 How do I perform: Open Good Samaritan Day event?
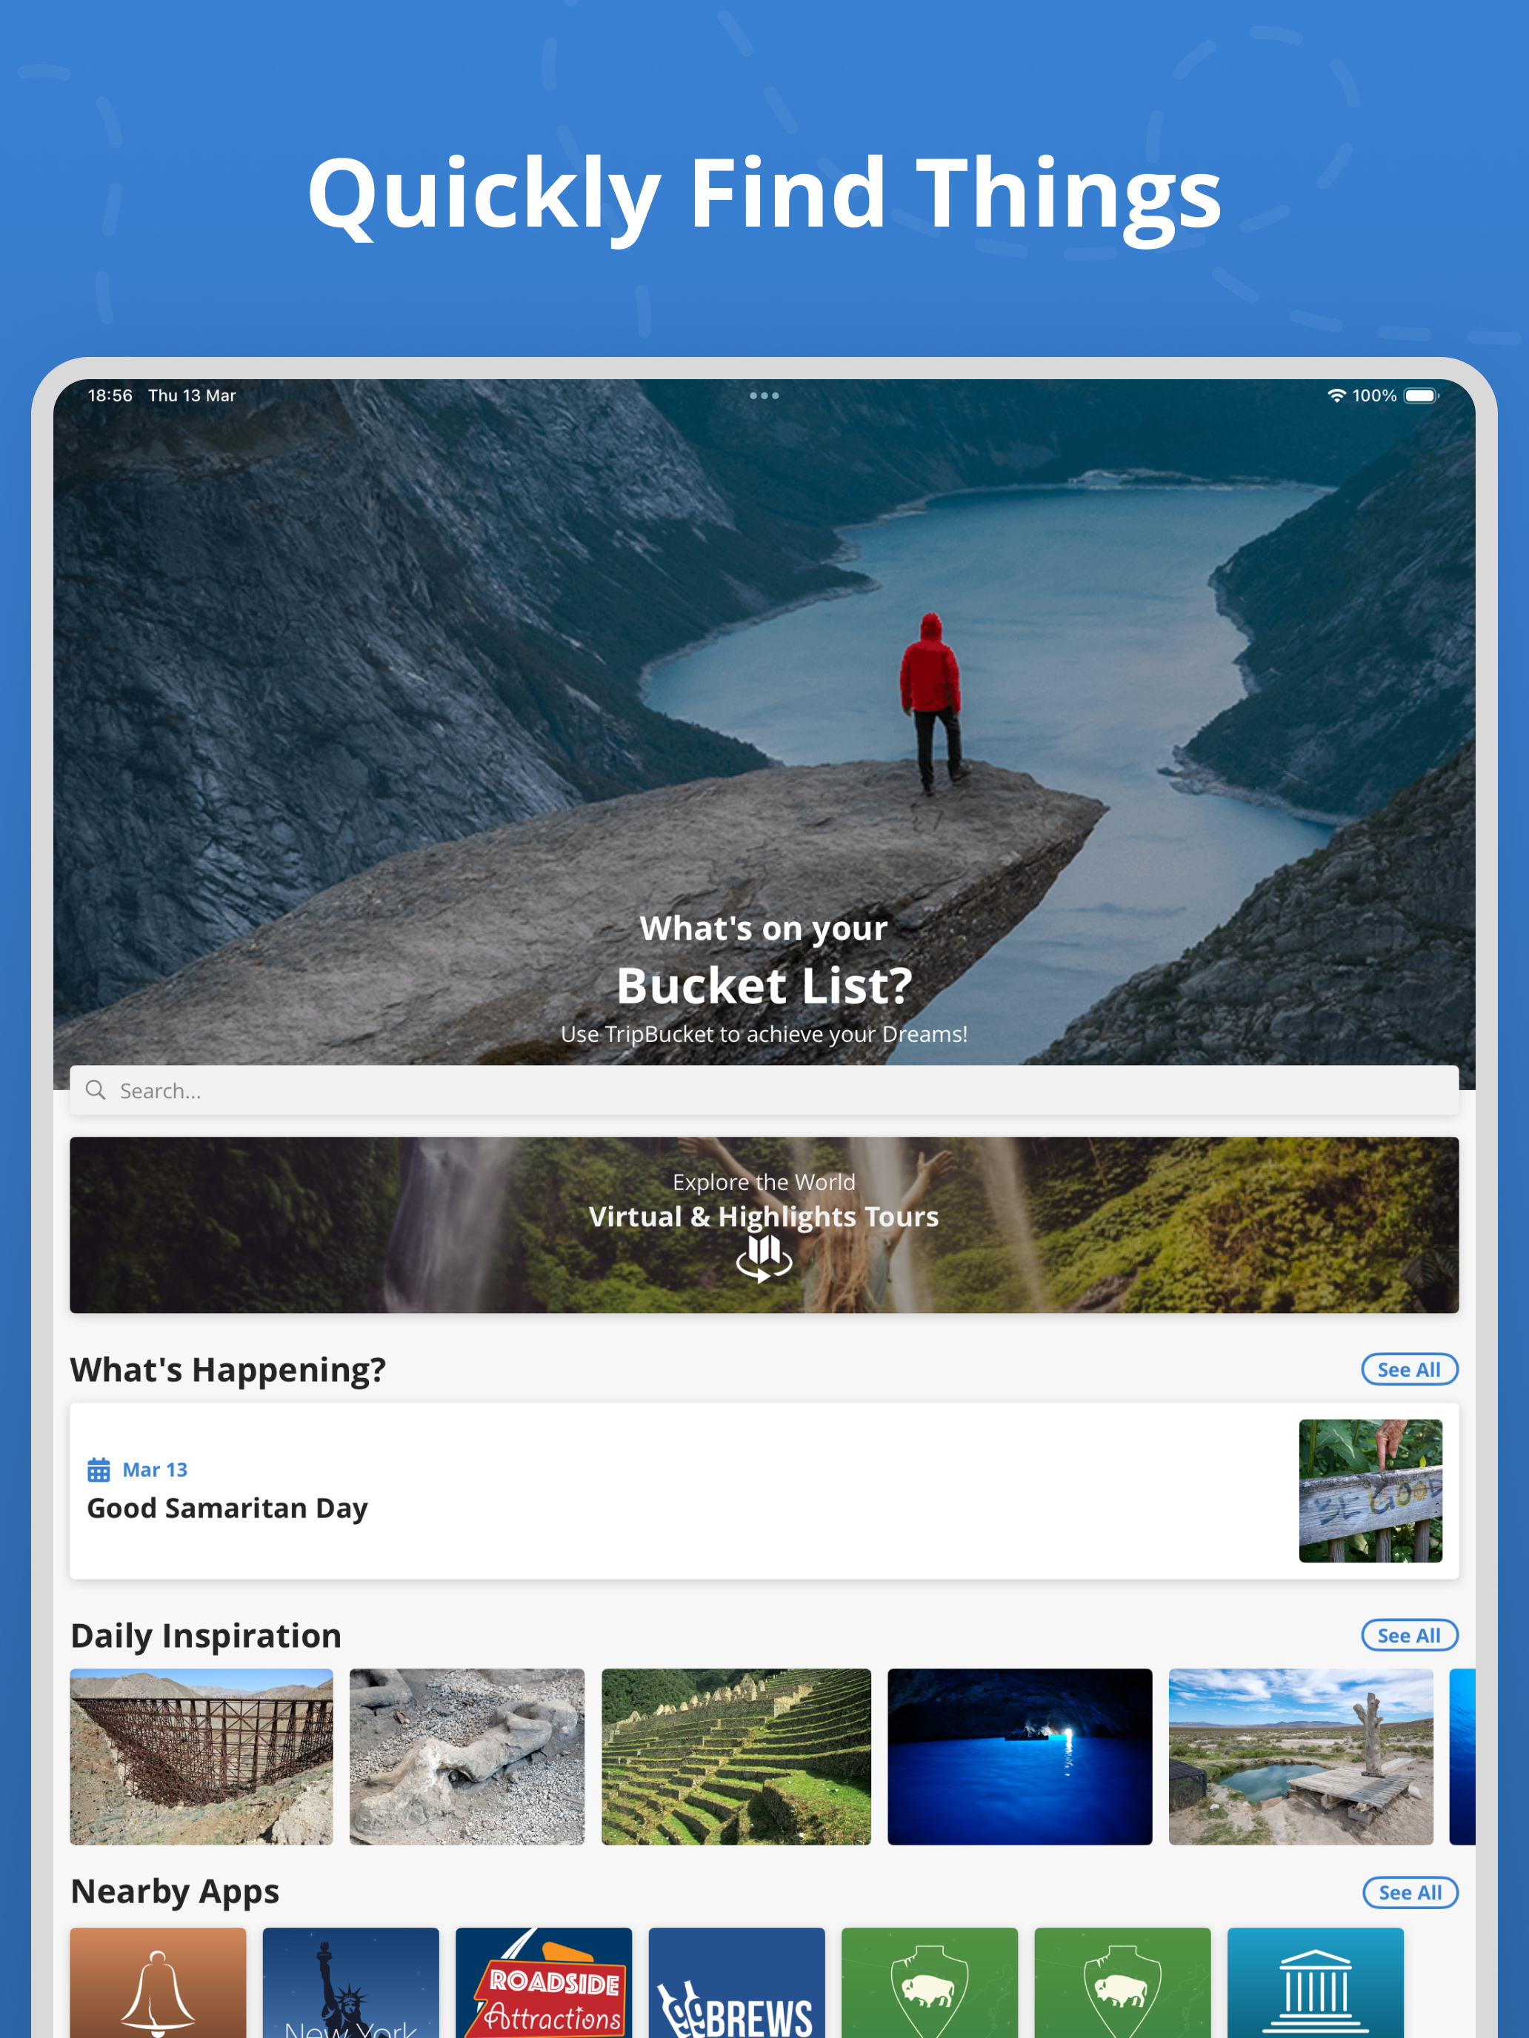[x=764, y=1491]
